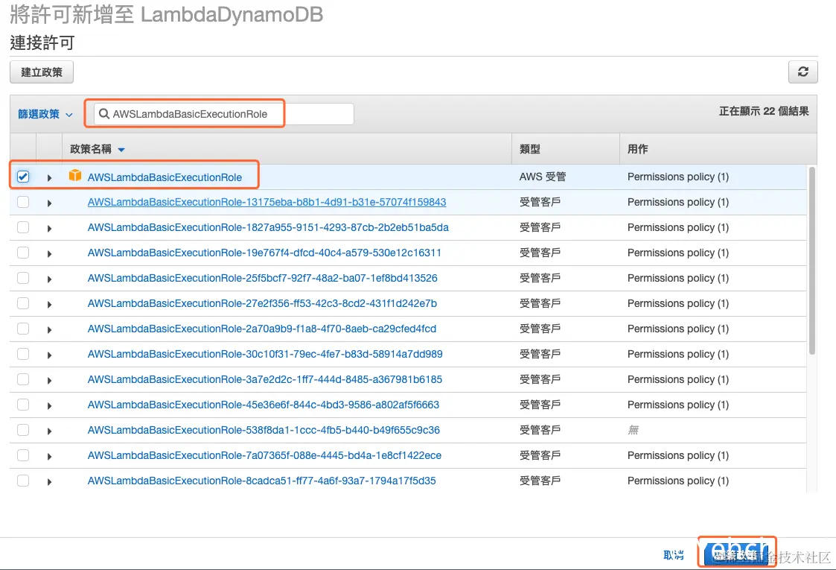Viewport: 836px width, 570px height.
Task: Select checkbox for policy ending 58914a7dd989
Action: click(x=23, y=354)
